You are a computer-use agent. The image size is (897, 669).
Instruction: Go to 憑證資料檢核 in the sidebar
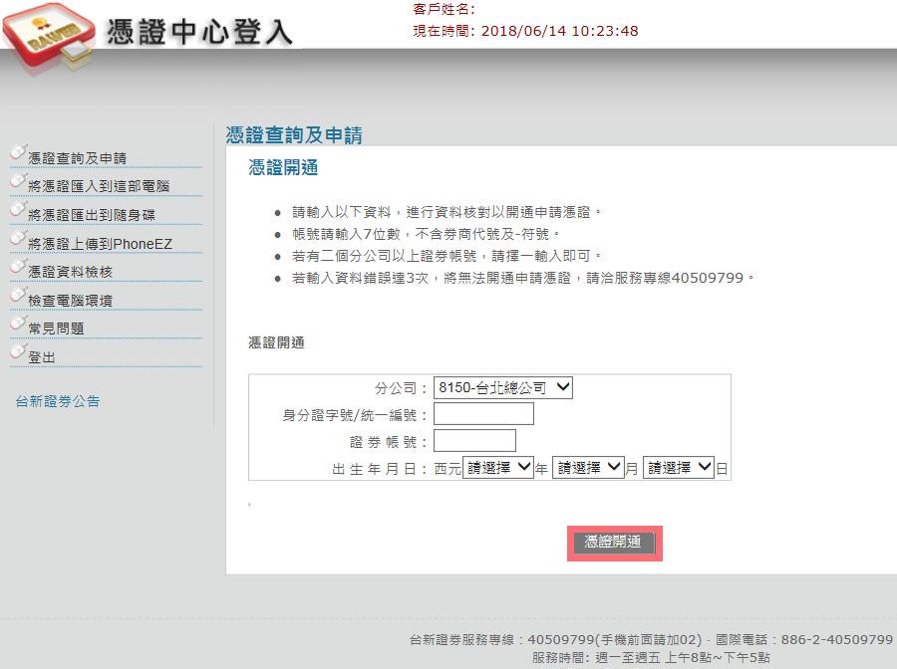pos(71,272)
